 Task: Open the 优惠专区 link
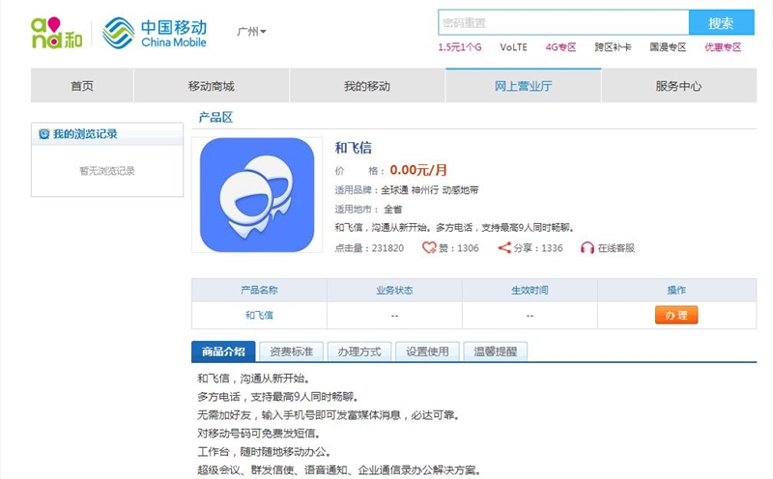click(x=723, y=47)
